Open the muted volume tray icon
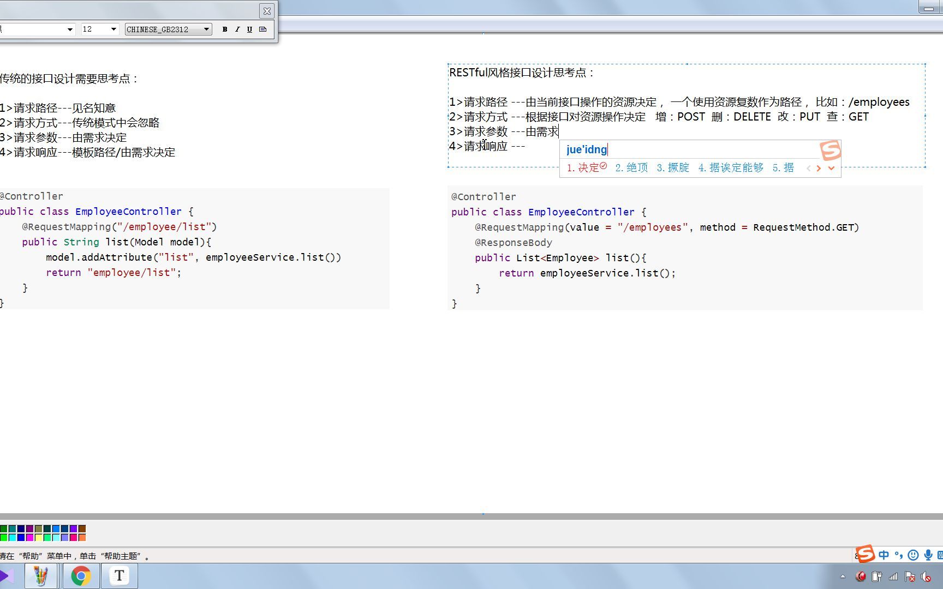This screenshot has width=943, height=589. coord(926,576)
